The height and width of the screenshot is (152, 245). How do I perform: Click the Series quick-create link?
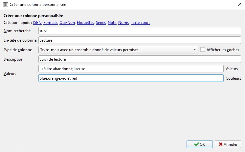101,23
